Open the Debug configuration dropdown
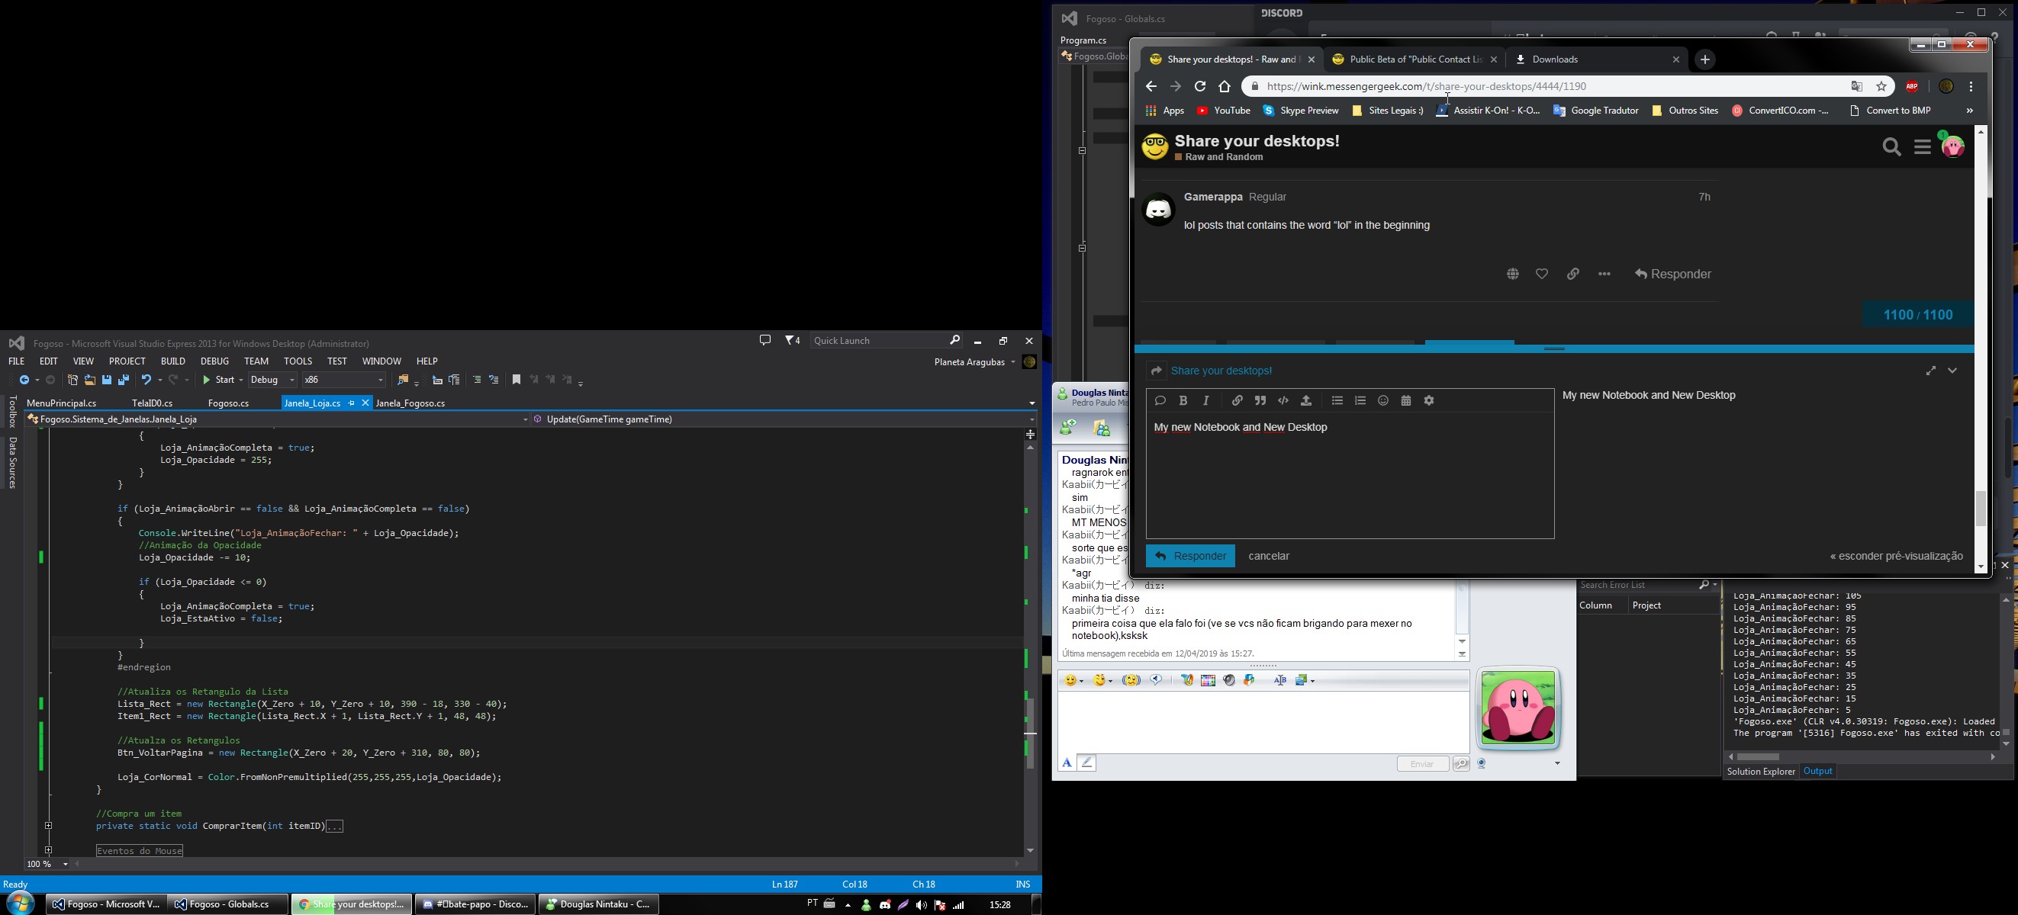Image resolution: width=2018 pixels, height=915 pixels. (x=272, y=380)
